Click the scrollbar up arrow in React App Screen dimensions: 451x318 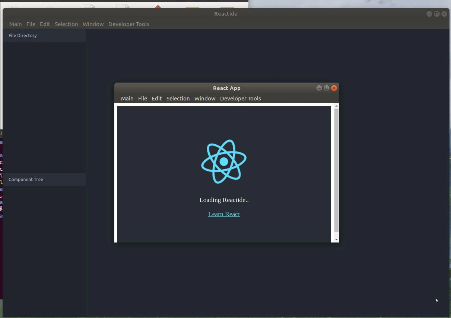[x=336, y=106]
